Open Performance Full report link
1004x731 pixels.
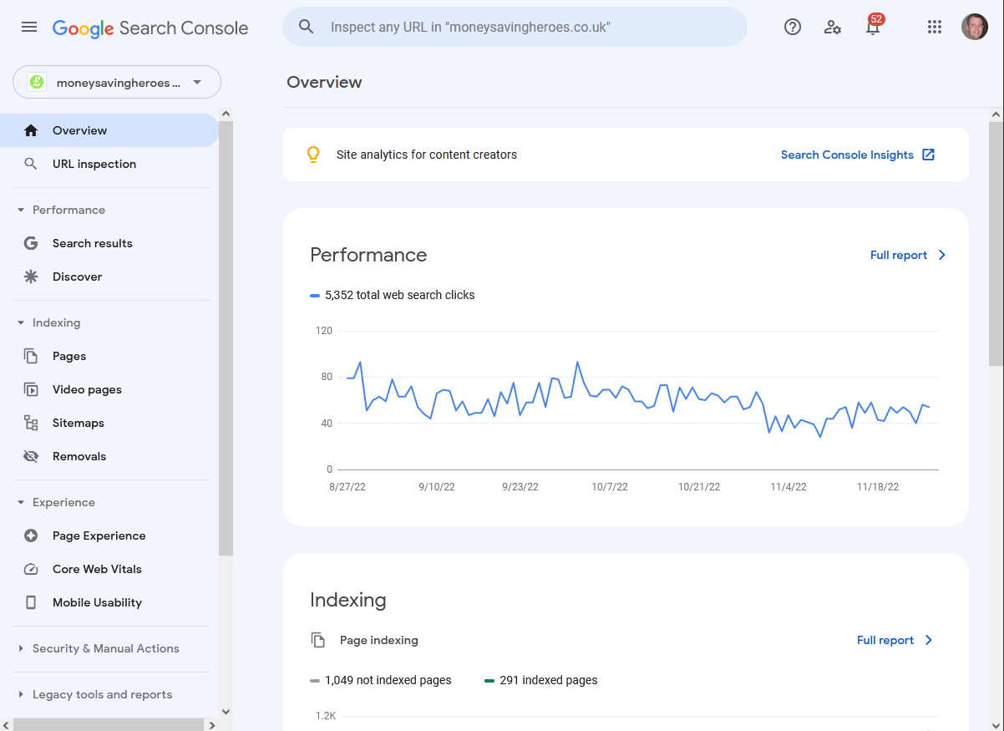pos(907,255)
